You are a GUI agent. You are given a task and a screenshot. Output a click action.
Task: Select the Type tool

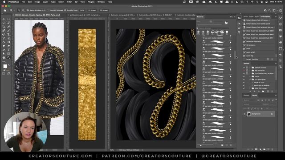click(8, 50)
